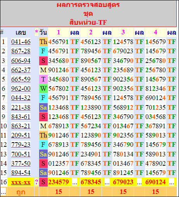
Task: Open the red xxx-xx prediction link
Action: point(21,182)
